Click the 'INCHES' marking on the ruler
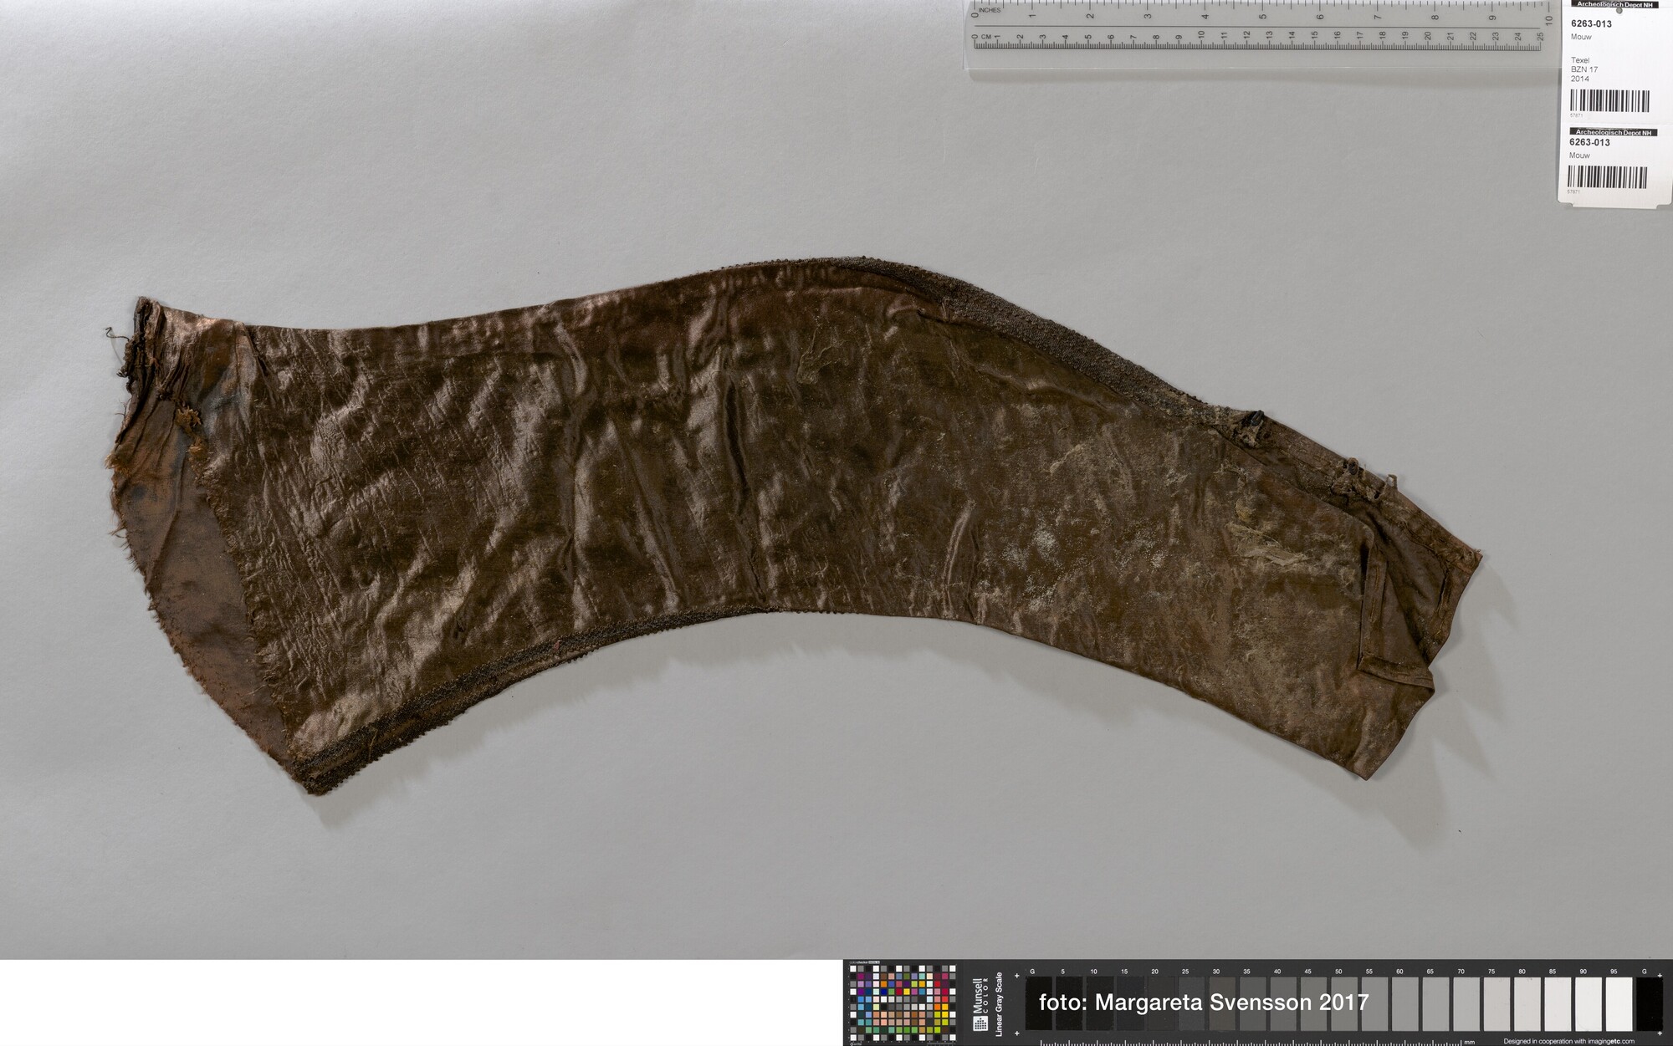Viewport: 1673px width, 1046px height. tap(990, 10)
